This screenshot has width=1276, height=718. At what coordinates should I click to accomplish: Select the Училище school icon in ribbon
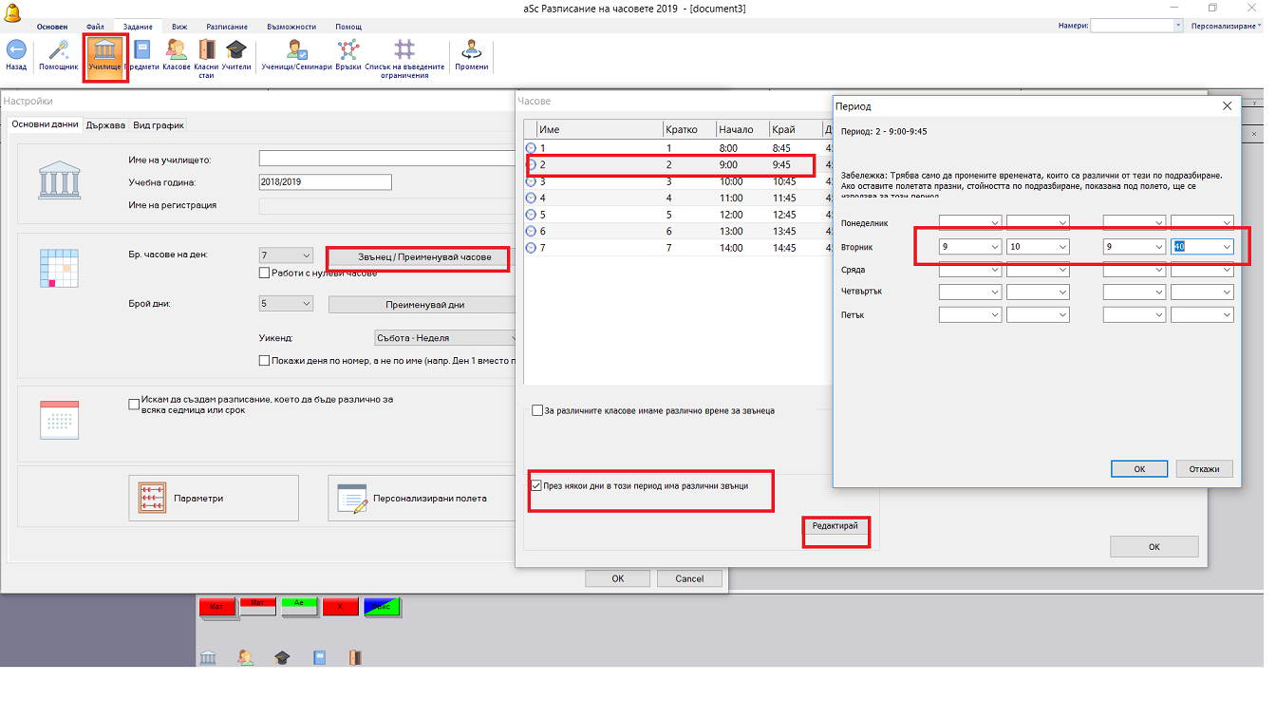105,50
